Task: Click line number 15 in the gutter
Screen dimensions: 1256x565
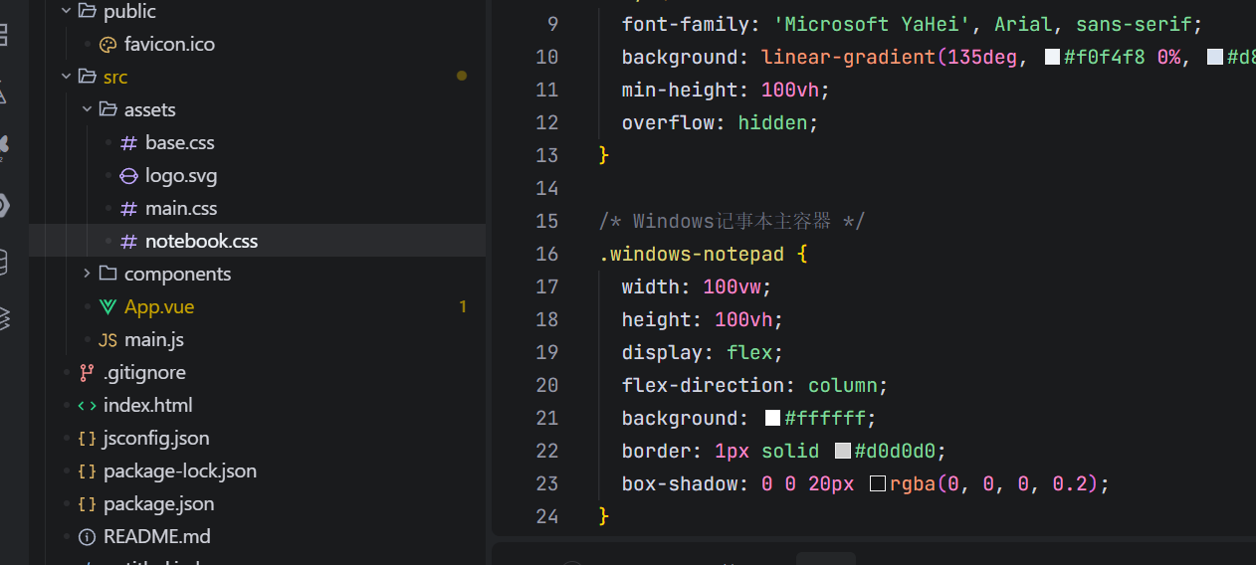Action: click(x=546, y=221)
